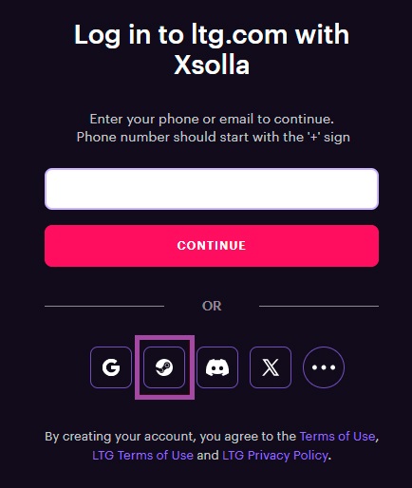The width and height of the screenshot is (412, 488).
Task: Open privacy policy for LTG
Action: tap(275, 456)
